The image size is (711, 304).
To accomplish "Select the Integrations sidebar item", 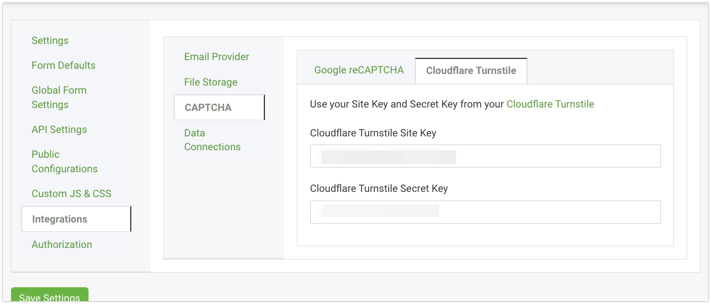I will point(60,219).
